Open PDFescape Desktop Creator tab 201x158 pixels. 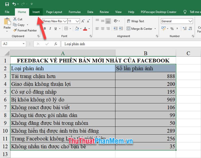159,12
